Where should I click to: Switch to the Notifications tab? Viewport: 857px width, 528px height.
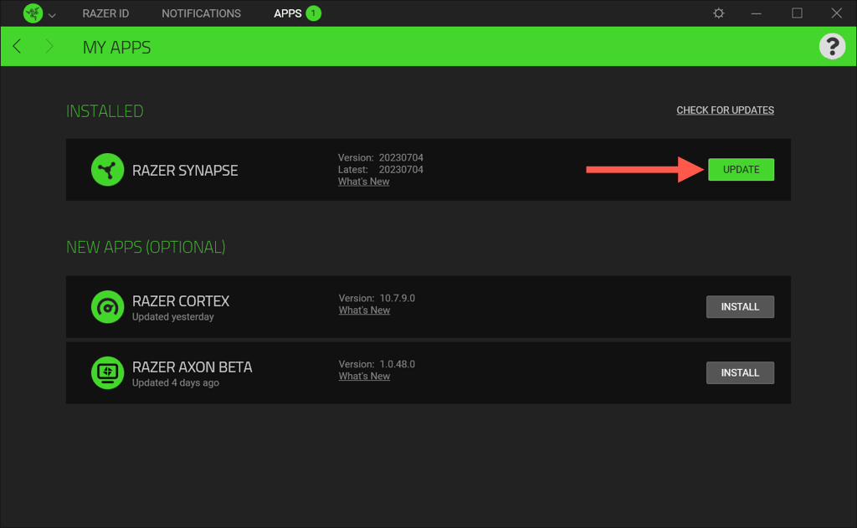(201, 13)
